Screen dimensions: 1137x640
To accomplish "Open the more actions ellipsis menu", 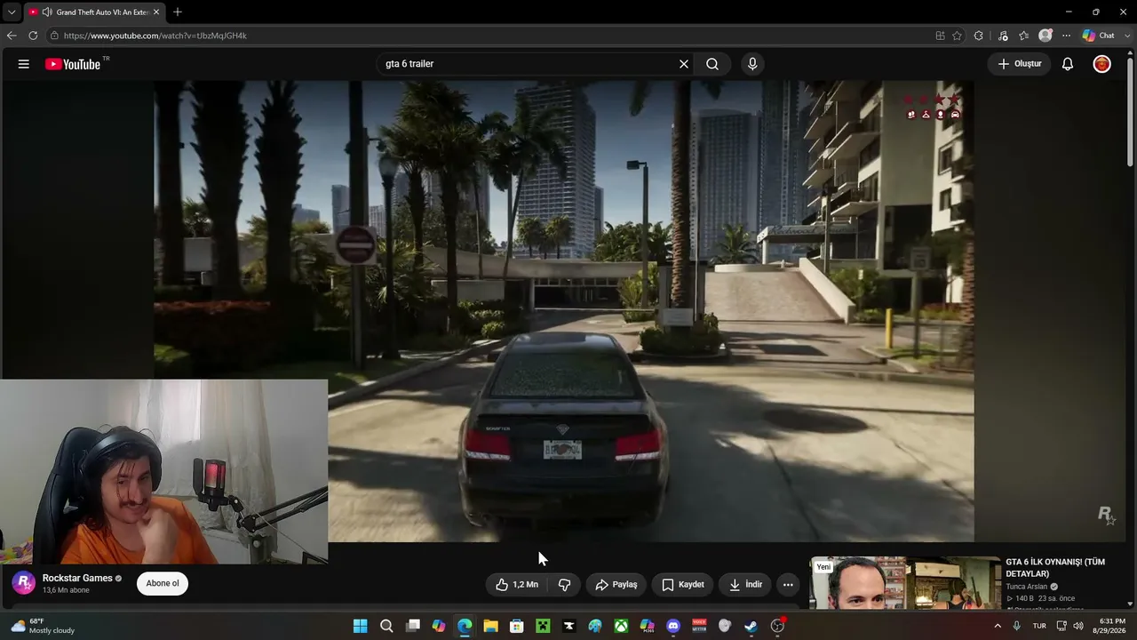I will (788, 585).
